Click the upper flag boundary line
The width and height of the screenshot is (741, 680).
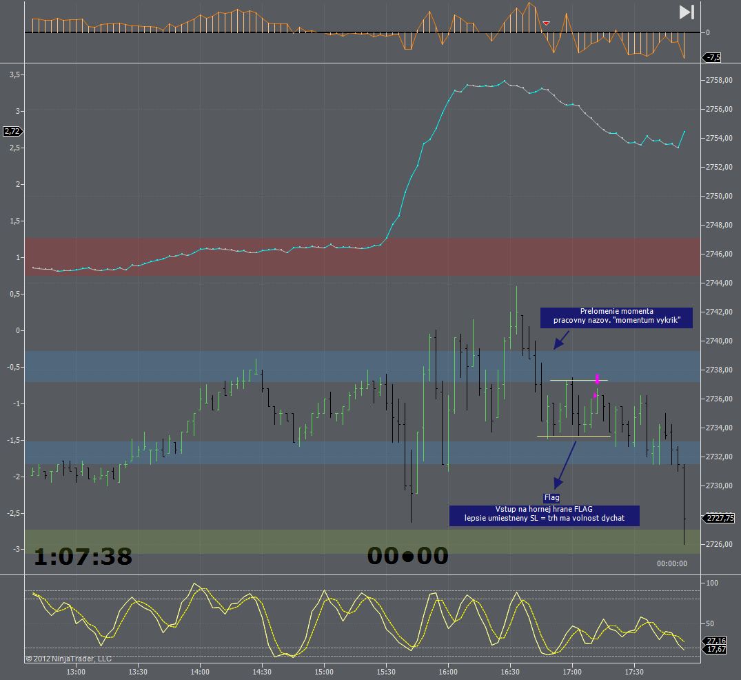pos(579,380)
